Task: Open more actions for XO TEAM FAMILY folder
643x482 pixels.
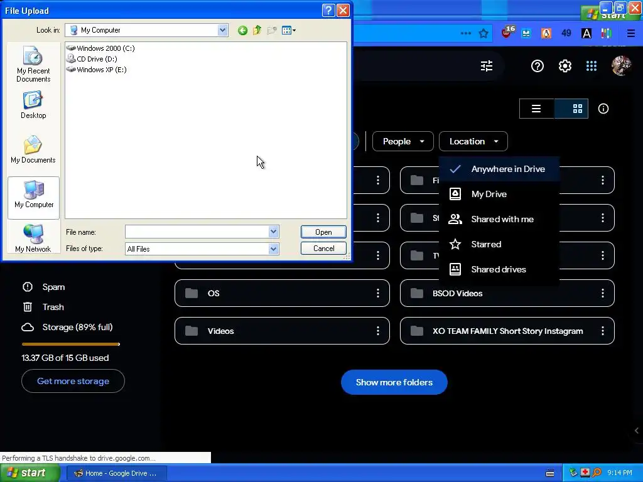Action: (x=602, y=331)
